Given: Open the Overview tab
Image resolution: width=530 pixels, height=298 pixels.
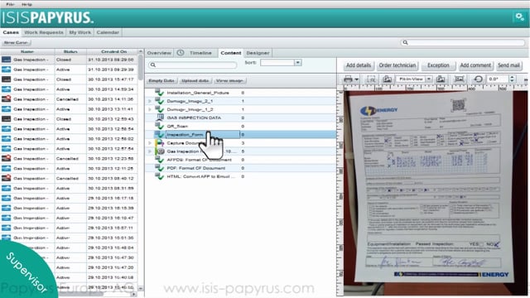Looking at the screenshot, I should point(159,53).
